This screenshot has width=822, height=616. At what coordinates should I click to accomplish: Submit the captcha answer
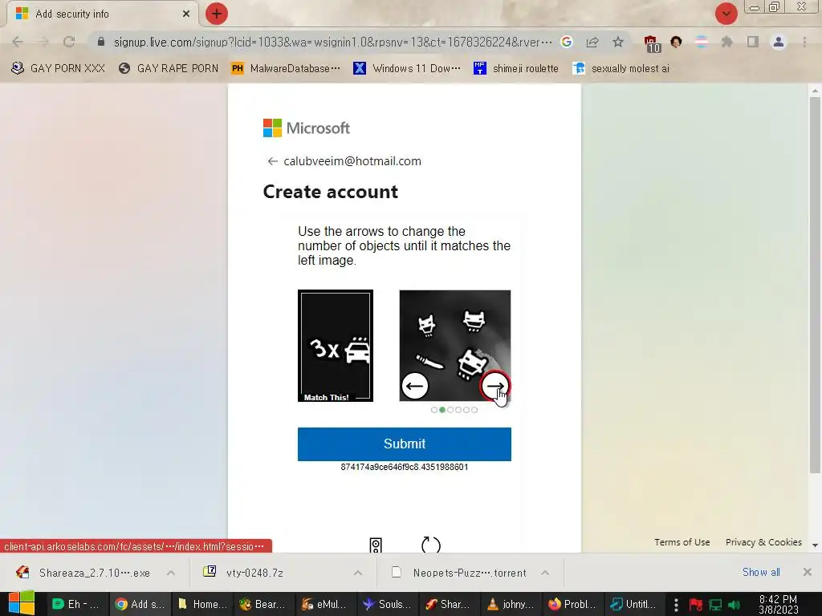405,444
